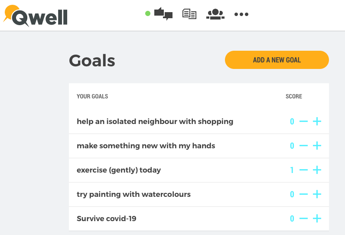Increase score for neighbour shopping goal

(x=317, y=121)
